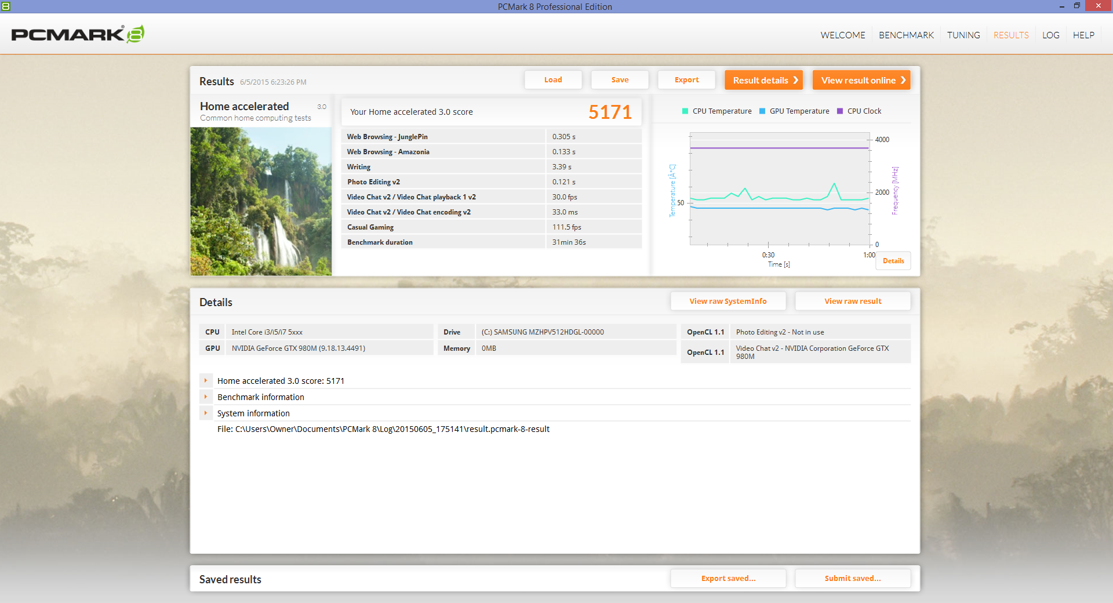1113x603 pixels.
Task: Click the PCMark 8 logo
Action: pyautogui.click(x=78, y=34)
